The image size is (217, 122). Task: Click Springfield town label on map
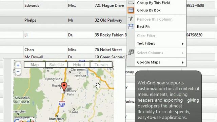pos(53,79)
